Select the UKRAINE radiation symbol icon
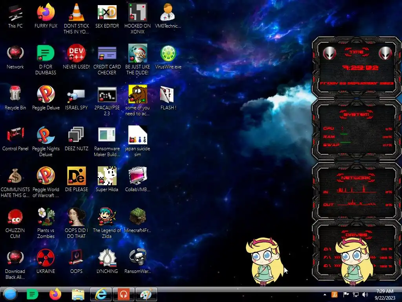 [x=46, y=261]
